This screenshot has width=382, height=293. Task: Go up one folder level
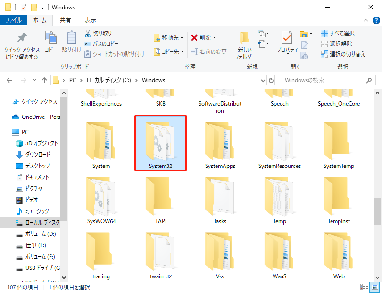[x=44, y=80]
